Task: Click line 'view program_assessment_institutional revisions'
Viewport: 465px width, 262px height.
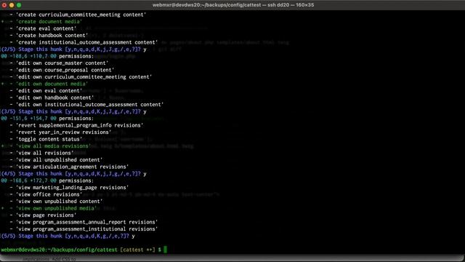Action: coord(84,229)
